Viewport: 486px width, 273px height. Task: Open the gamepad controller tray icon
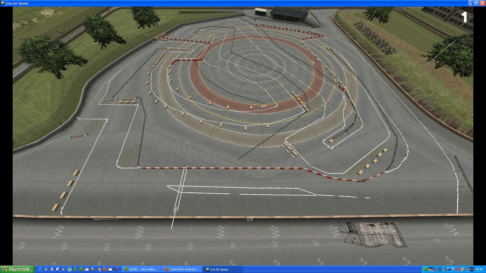click(x=449, y=269)
